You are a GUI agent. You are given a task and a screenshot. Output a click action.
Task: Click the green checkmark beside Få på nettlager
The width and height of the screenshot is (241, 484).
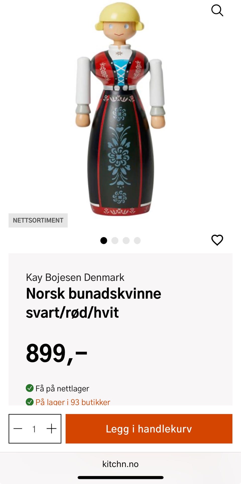point(30,388)
